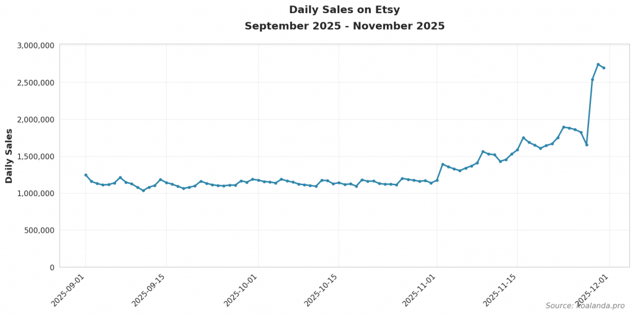Open the koalanda.pro source credit

[x=585, y=306]
